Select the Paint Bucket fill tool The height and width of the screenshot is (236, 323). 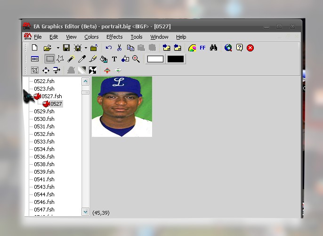pos(104,59)
